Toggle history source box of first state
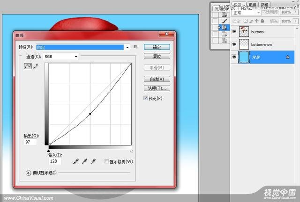Screen dimensions: 300x202 (x=216, y=14)
